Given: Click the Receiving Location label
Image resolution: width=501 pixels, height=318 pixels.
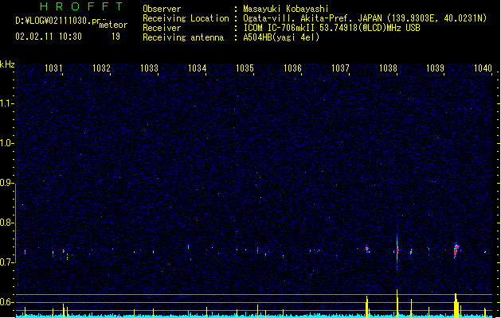Looking at the screenshot, I should (x=186, y=18).
